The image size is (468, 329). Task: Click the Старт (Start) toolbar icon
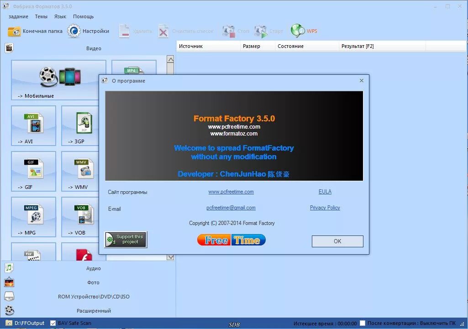261,31
